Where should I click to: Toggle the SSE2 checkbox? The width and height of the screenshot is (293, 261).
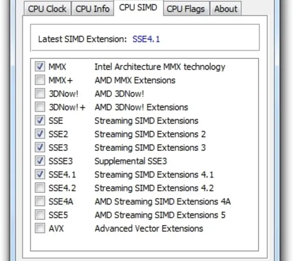pyautogui.click(x=40, y=134)
